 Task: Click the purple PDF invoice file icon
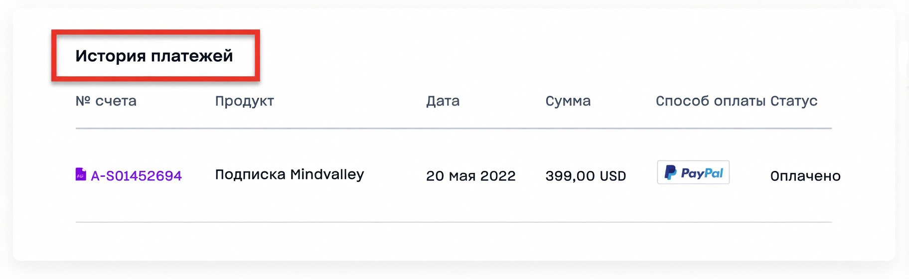coord(81,174)
